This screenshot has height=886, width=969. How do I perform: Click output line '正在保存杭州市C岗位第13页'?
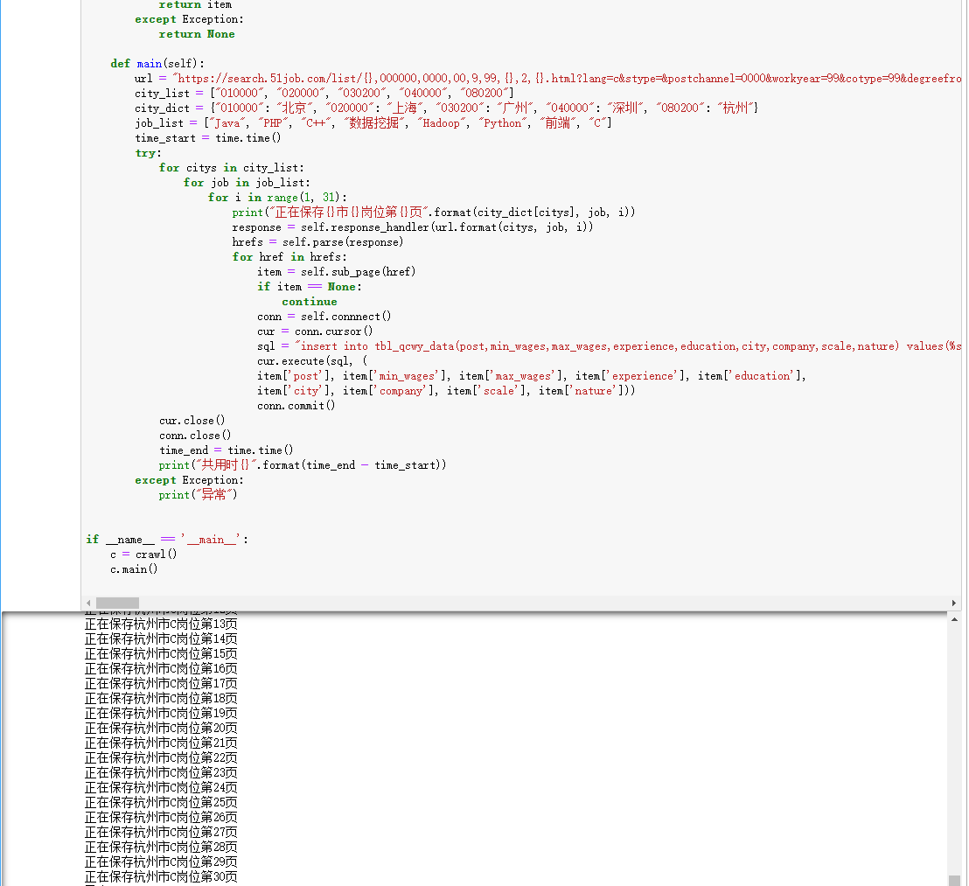pos(161,624)
